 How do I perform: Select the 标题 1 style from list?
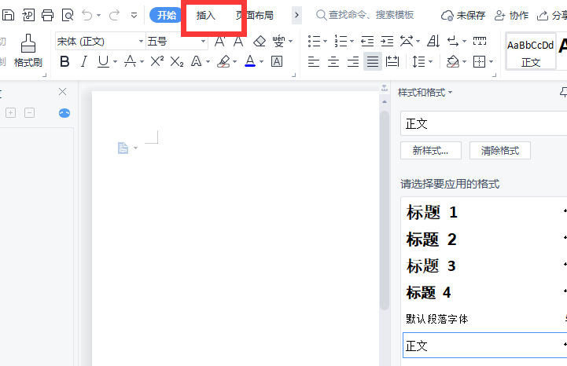[432, 212]
